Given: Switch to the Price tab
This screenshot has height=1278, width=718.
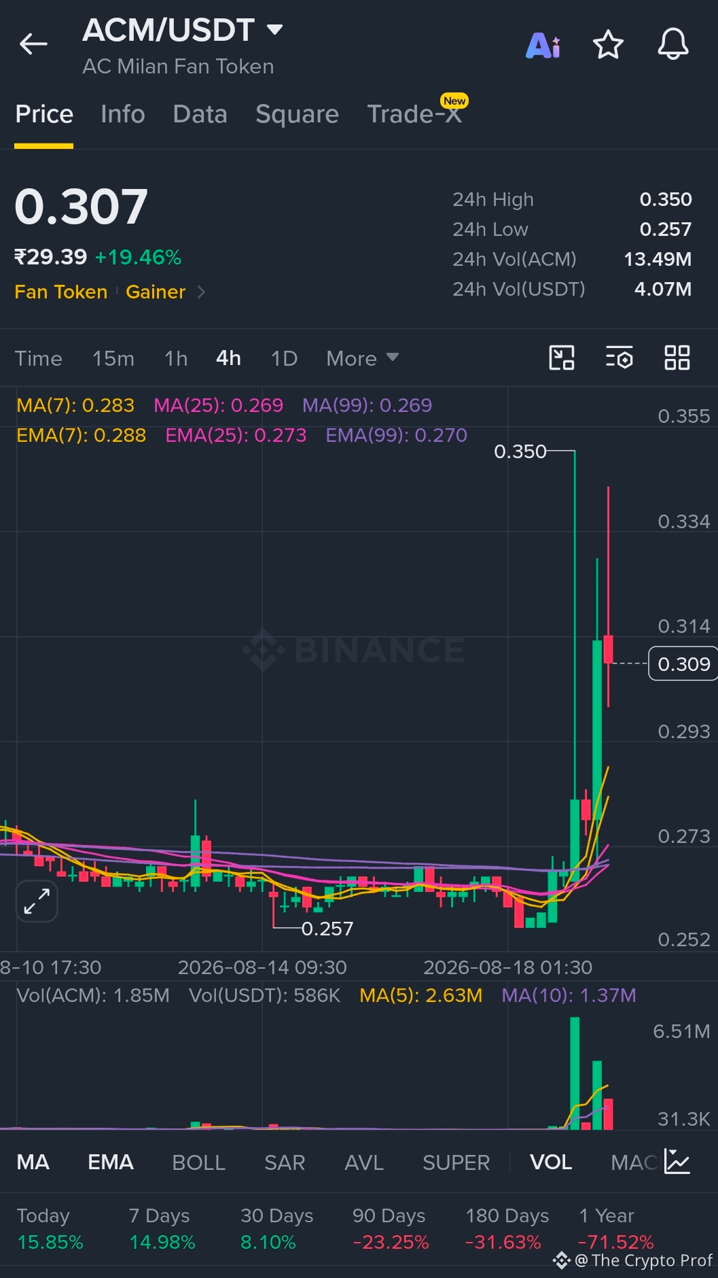Looking at the screenshot, I should [44, 114].
